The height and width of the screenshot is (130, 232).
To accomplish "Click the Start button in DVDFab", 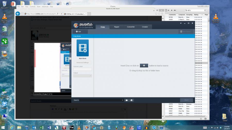I will point(186,100).
